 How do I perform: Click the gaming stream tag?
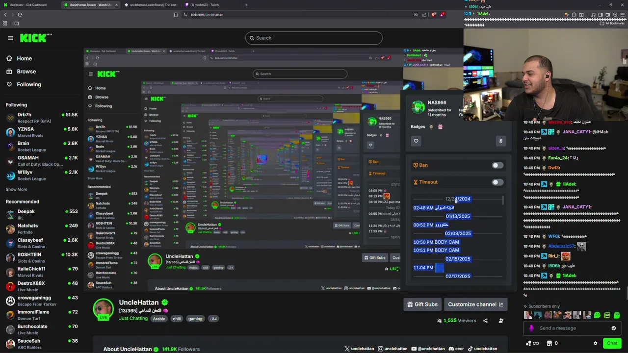(195, 319)
